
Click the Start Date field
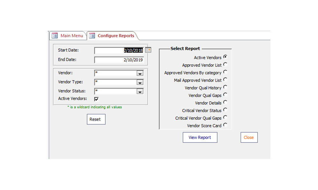pyautogui.click(x=119, y=50)
